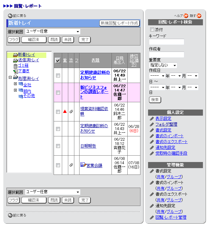The width and height of the screenshot is (209, 227).
Task: Click pencil icon next to 書式のエクスポート link
Action: pos(152,142)
